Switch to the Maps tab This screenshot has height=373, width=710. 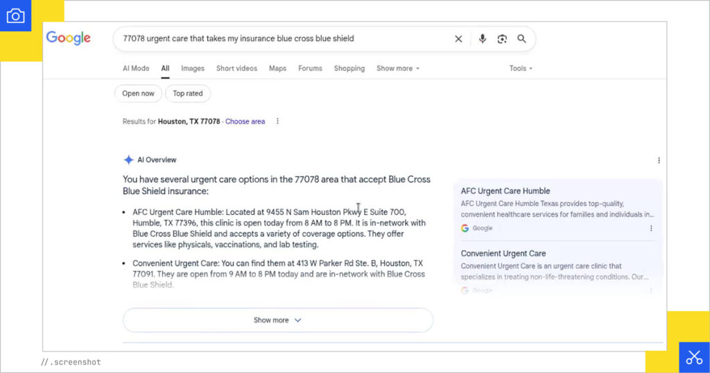pos(277,69)
